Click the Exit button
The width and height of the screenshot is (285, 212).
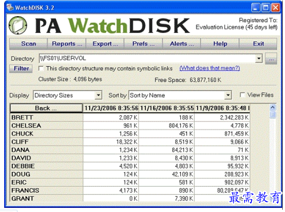tap(258, 44)
